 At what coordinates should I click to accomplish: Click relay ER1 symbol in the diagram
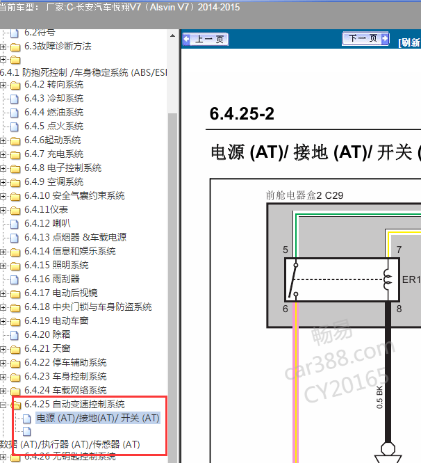342,279
